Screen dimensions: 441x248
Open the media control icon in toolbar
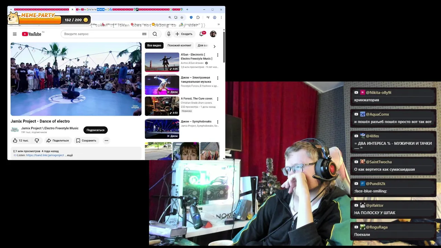pos(208,18)
